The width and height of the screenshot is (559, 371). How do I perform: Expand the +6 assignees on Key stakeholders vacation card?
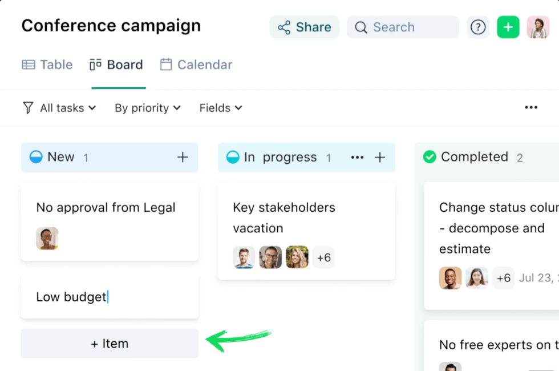point(323,257)
